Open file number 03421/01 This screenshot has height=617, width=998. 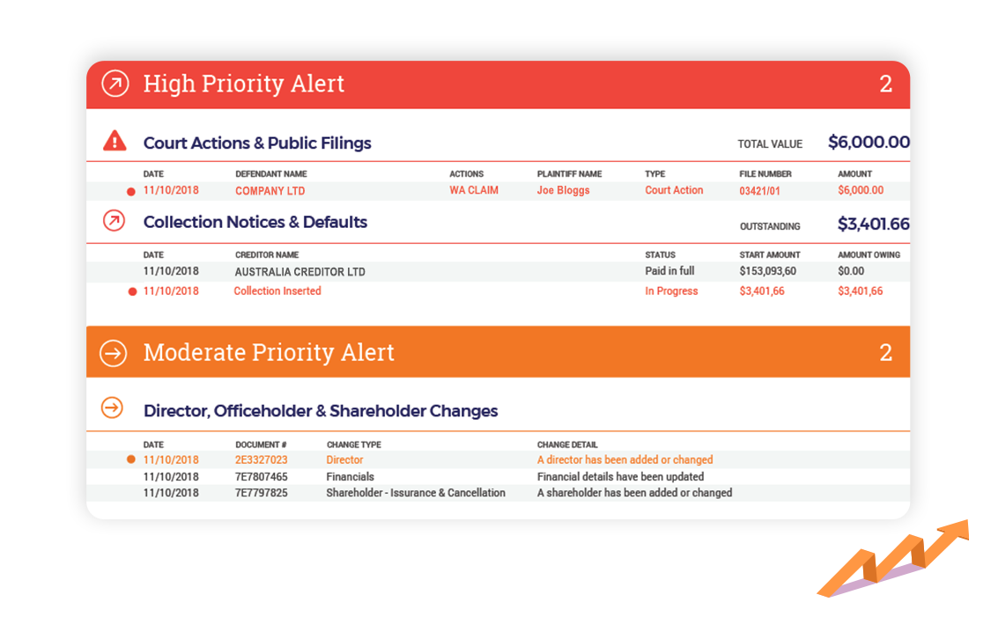759,191
